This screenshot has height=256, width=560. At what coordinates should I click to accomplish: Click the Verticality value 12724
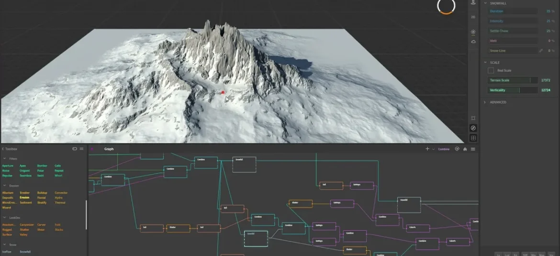pyautogui.click(x=545, y=90)
